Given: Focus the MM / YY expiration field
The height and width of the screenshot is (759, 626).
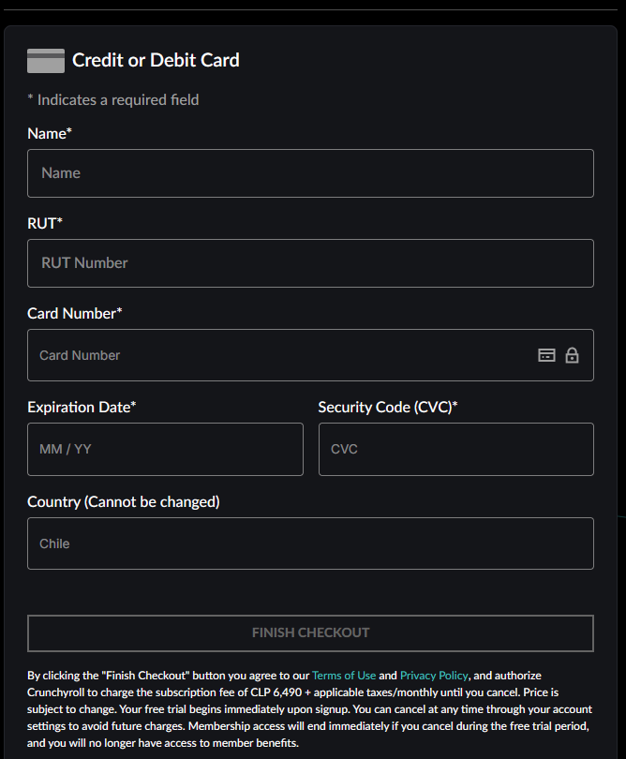Looking at the screenshot, I should point(165,449).
